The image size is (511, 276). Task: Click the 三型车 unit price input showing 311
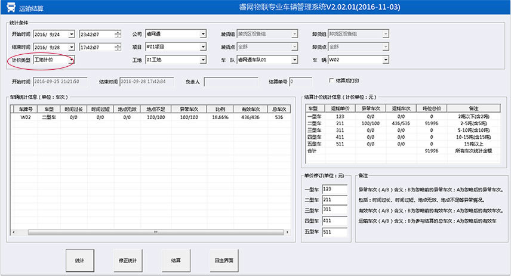click(335, 210)
